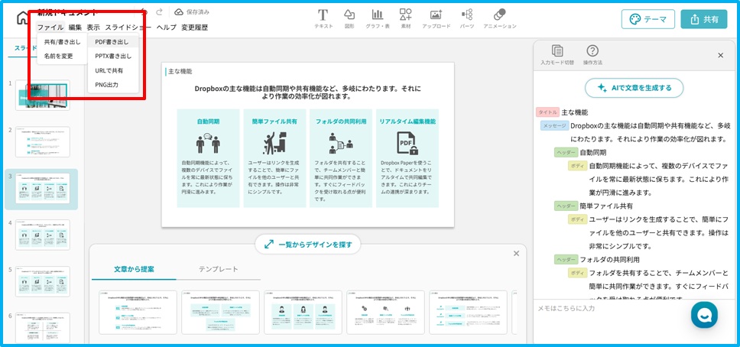Screen dimensions: 740x347
Task: Select the テキスト text tool
Action: click(323, 19)
